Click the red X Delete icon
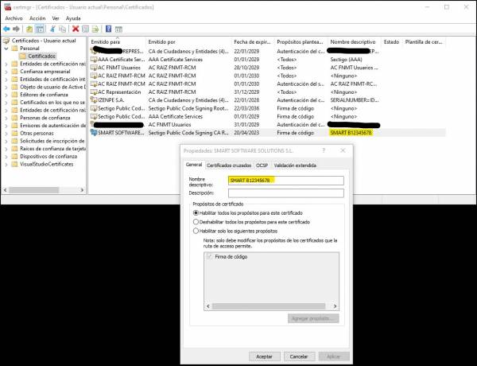477x366 pixels. tap(76, 29)
